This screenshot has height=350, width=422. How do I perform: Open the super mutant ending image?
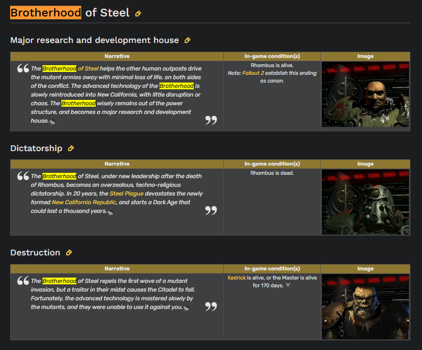point(365,307)
